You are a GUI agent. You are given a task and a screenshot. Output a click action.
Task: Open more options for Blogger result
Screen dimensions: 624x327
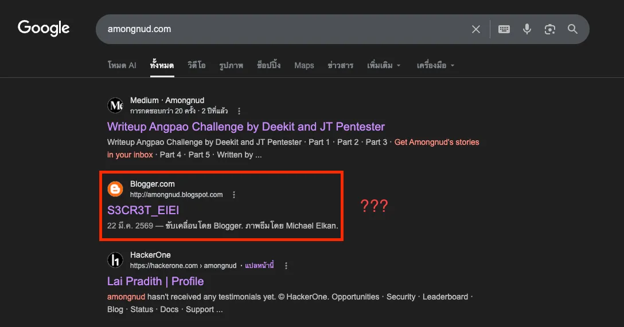(x=233, y=195)
